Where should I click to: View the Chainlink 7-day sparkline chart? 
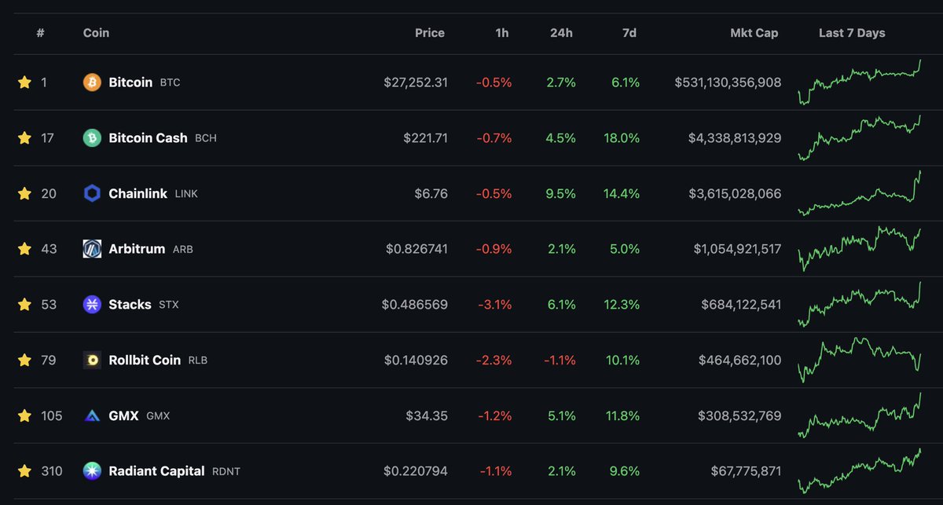pyautogui.click(x=860, y=193)
